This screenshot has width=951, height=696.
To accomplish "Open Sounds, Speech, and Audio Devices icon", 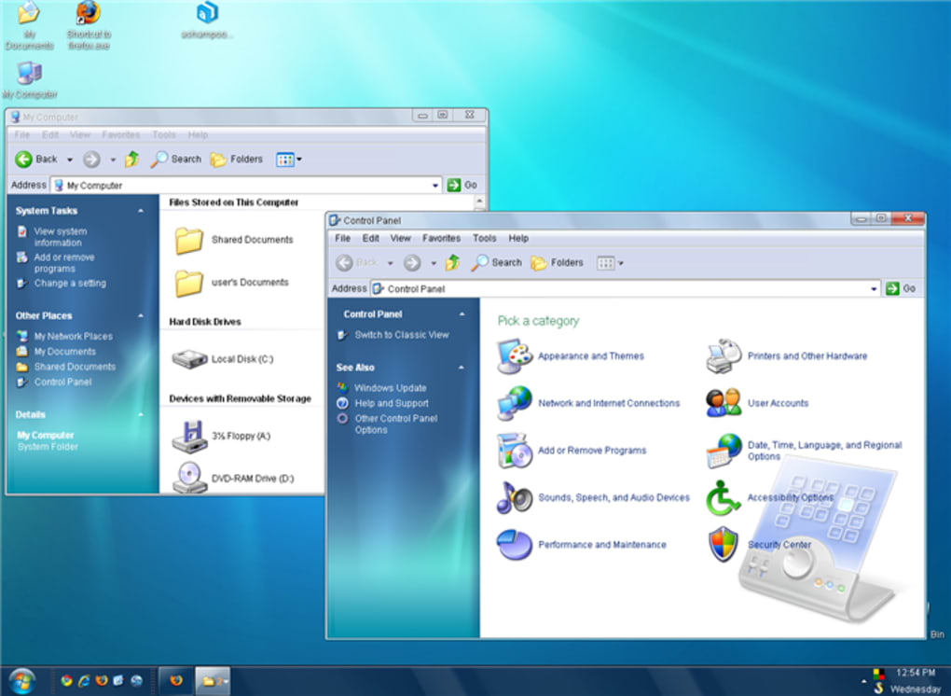I will 515,497.
